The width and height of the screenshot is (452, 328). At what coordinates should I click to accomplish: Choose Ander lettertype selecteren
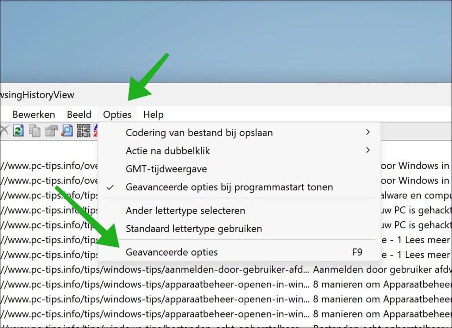pyautogui.click(x=239, y=210)
